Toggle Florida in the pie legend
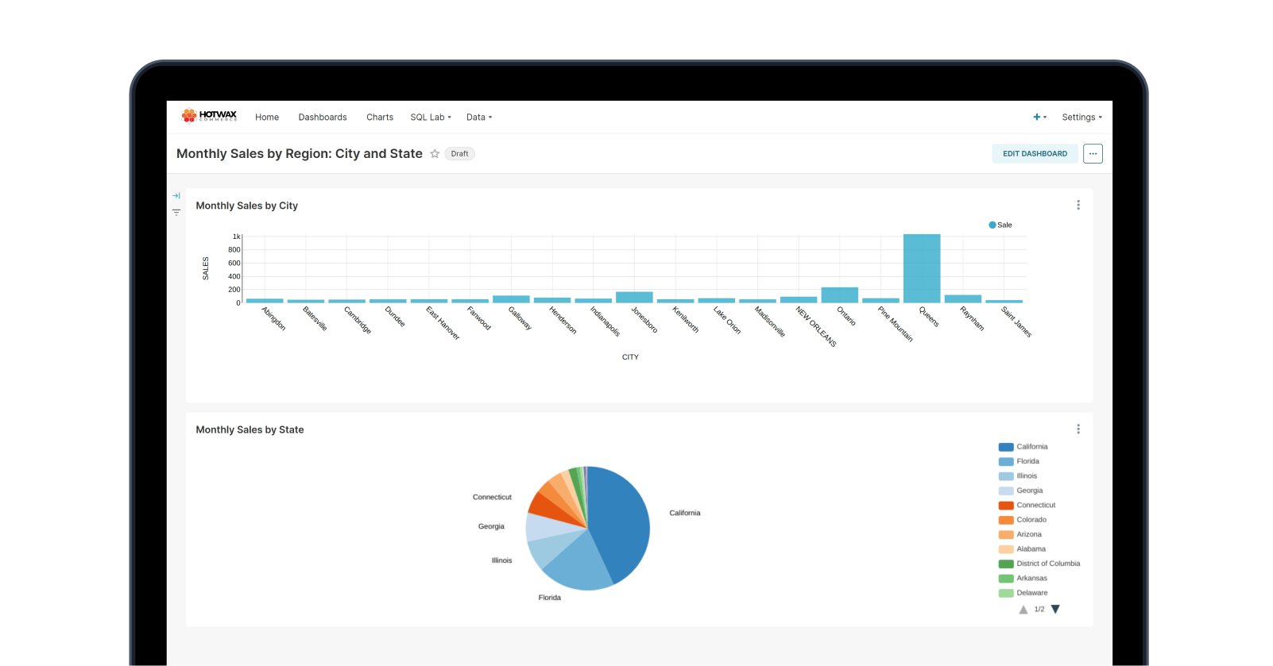The height and width of the screenshot is (666, 1273). click(x=1019, y=461)
